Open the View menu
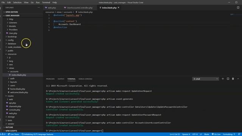Image resolution: width=242 pixels, height=136 pixels. pyautogui.click(x=26, y=3)
